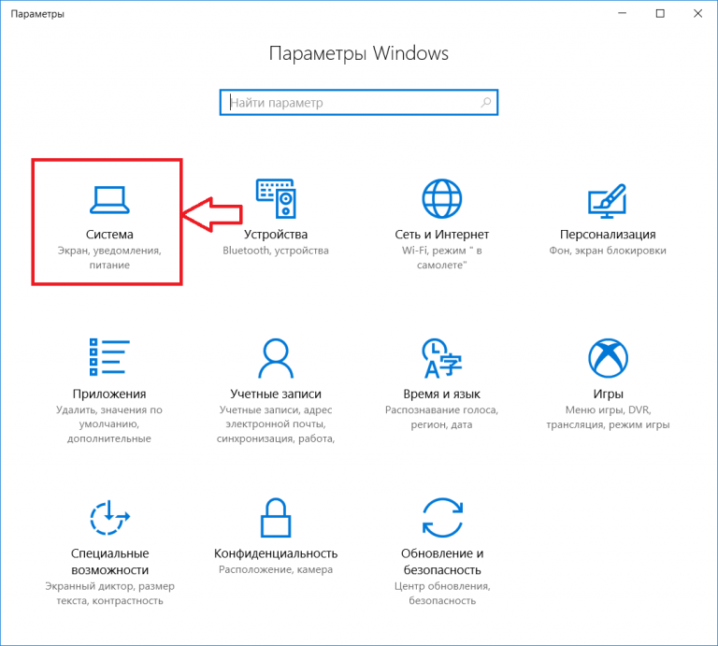
Task: Click the 'Распознавание голоса, регион, дата' description
Action: click(x=442, y=417)
